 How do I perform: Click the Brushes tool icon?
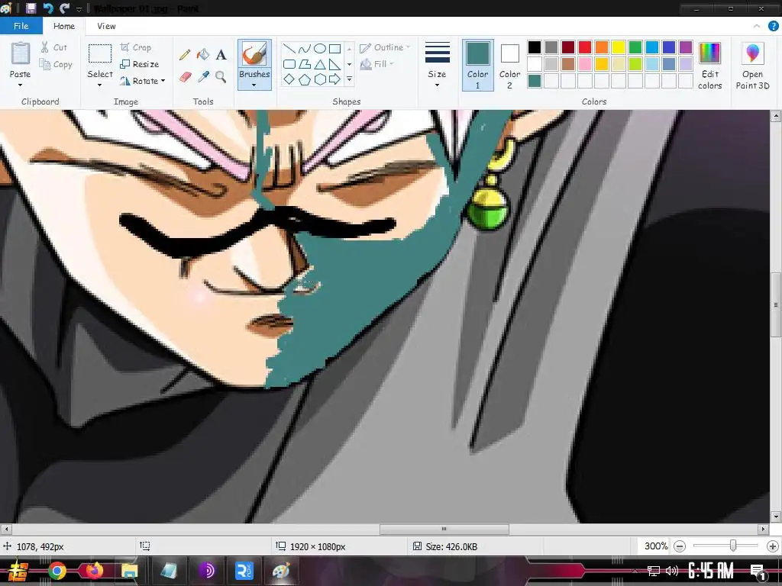(254, 54)
